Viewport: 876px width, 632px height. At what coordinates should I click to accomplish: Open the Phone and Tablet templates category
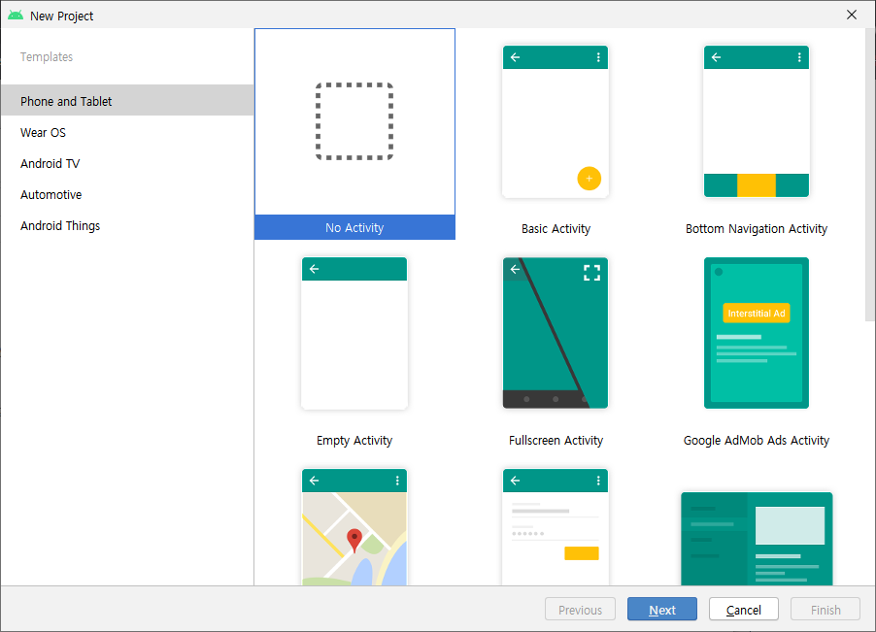[x=127, y=101]
